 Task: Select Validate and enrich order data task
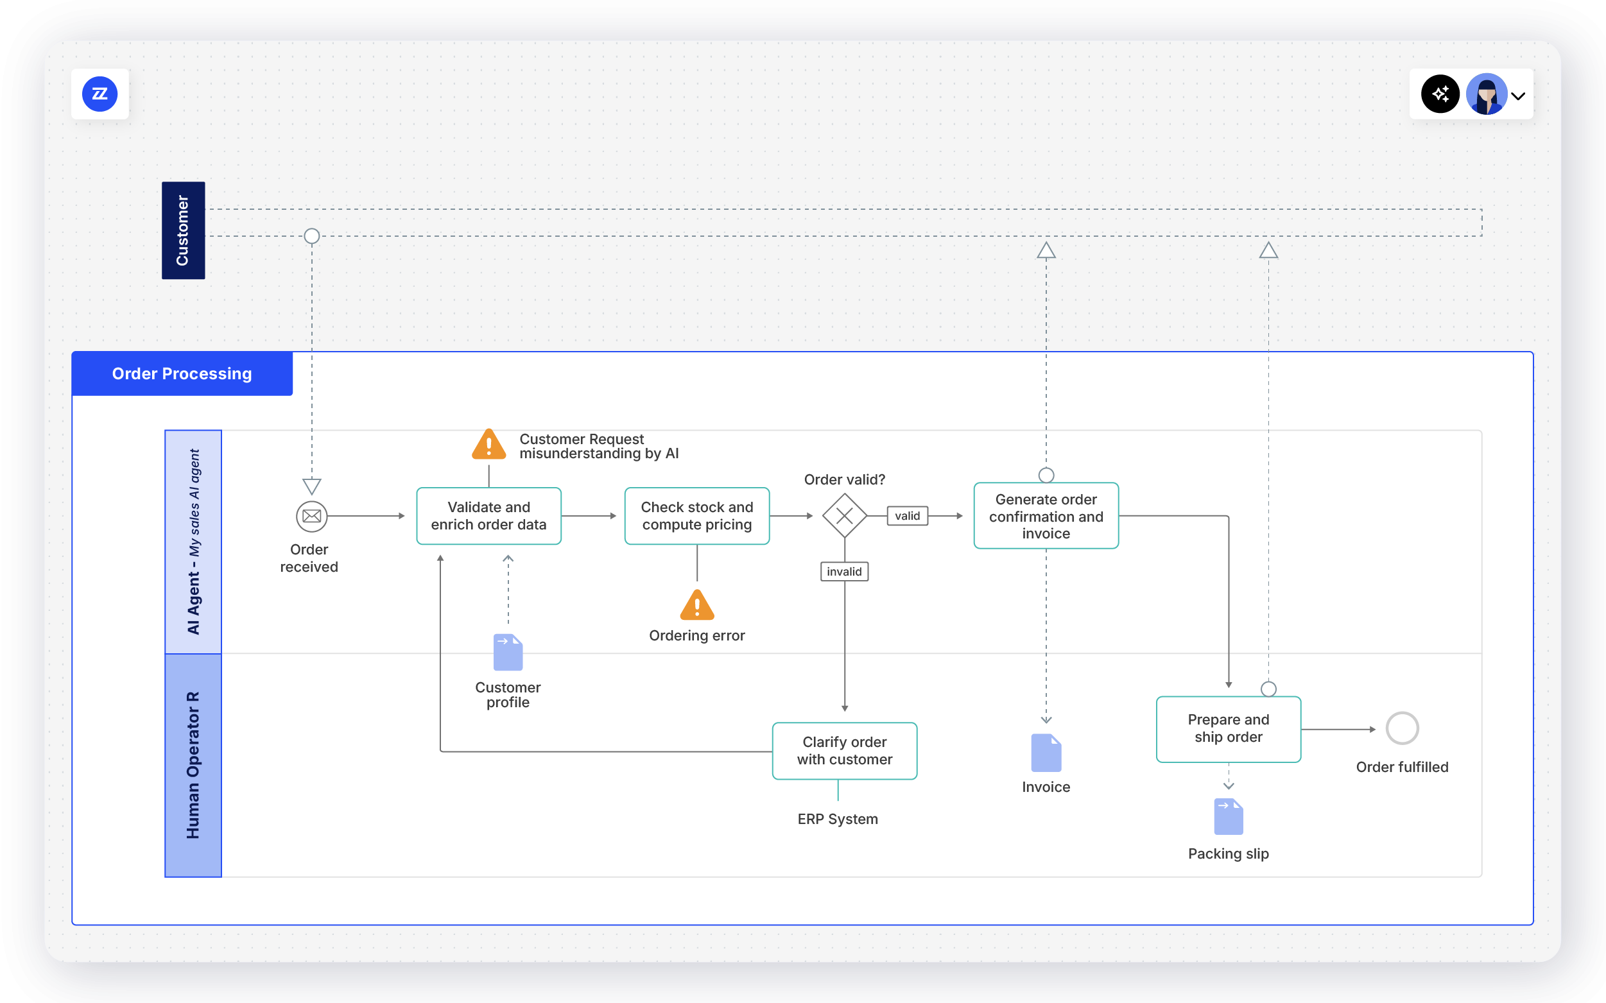tap(489, 516)
